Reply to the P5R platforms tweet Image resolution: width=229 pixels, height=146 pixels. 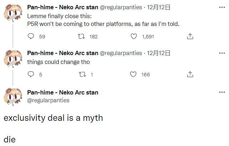click(x=31, y=36)
